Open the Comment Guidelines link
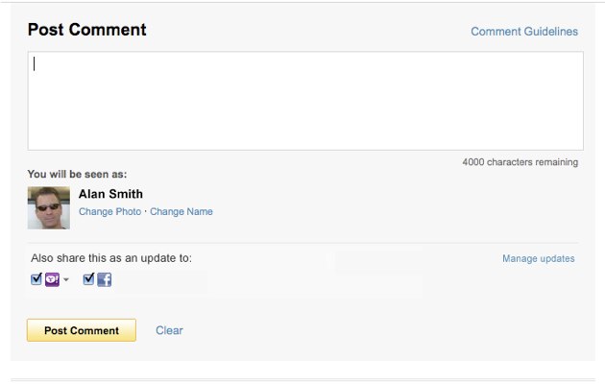 (x=523, y=32)
